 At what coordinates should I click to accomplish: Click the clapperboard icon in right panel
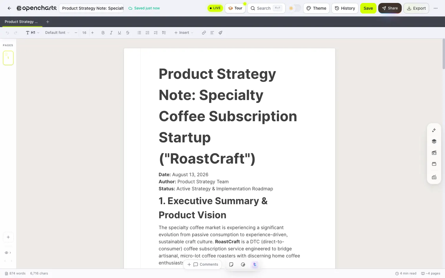coord(434,164)
